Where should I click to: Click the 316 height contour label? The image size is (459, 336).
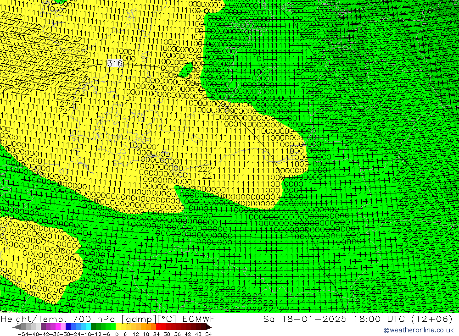click(x=115, y=63)
